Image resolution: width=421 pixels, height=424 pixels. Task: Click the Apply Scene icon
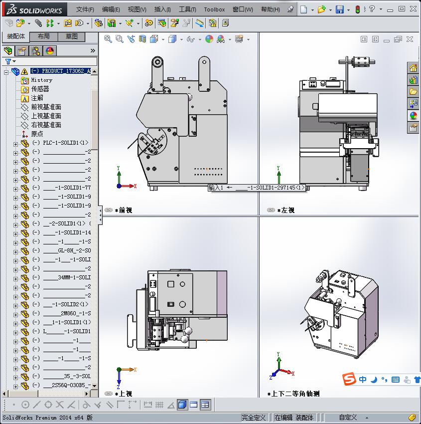click(x=221, y=39)
